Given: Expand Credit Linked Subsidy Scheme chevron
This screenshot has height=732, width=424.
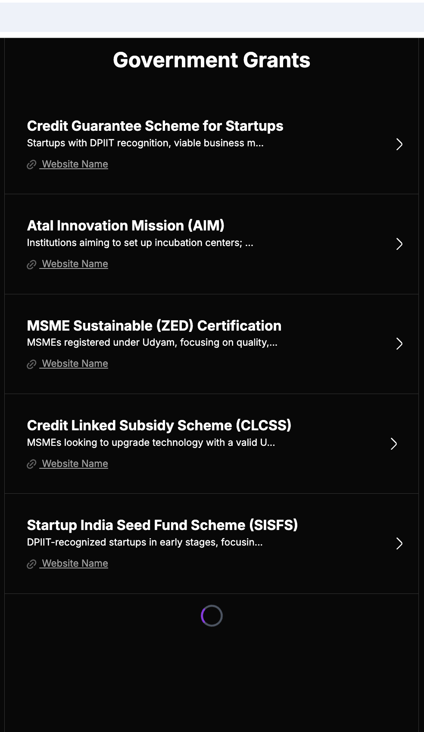Looking at the screenshot, I should (393, 444).
